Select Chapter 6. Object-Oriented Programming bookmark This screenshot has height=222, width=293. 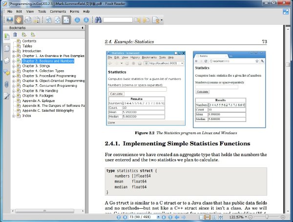(53, 81)
